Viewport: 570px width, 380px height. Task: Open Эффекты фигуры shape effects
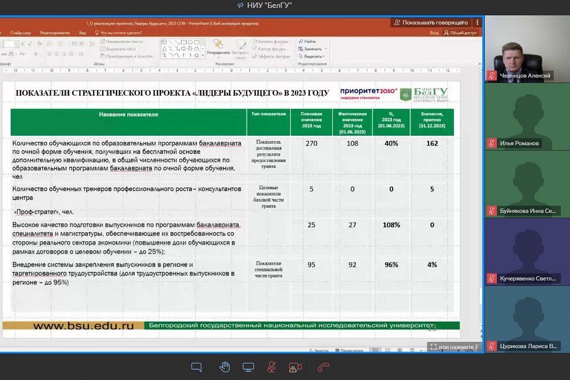pos(271,56)
